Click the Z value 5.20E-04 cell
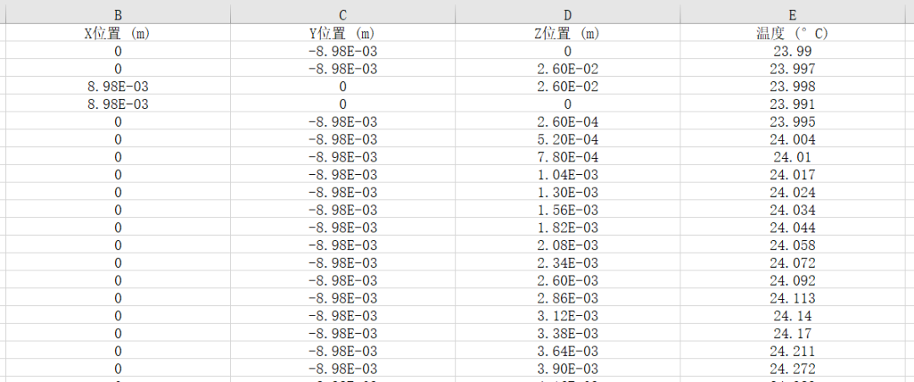 click(x=567, y=139)
